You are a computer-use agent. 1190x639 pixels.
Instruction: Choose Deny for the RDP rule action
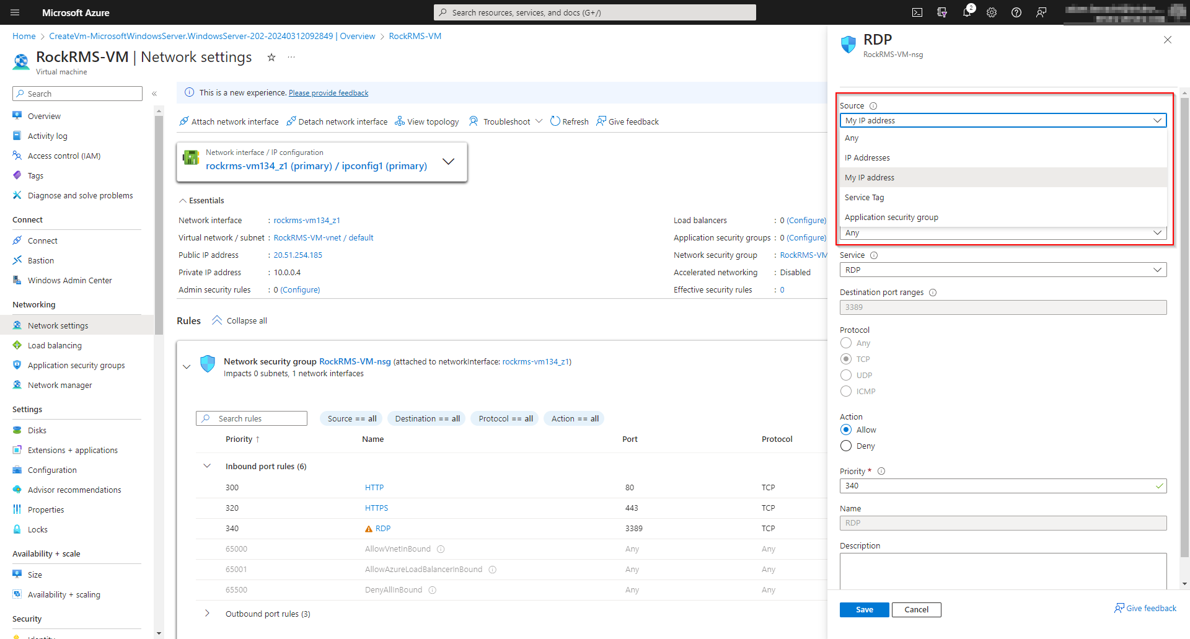845,446
